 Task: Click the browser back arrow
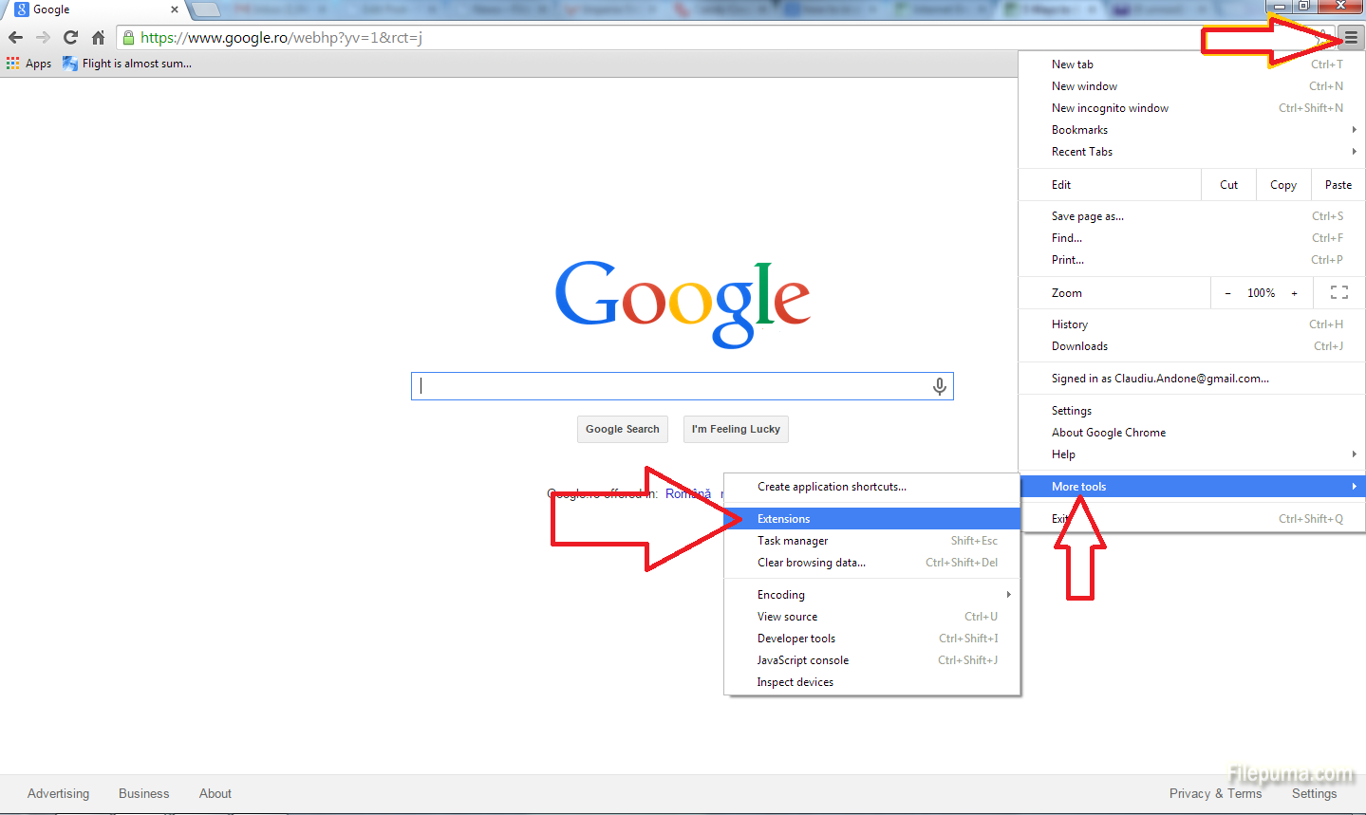tap(15, 38)
